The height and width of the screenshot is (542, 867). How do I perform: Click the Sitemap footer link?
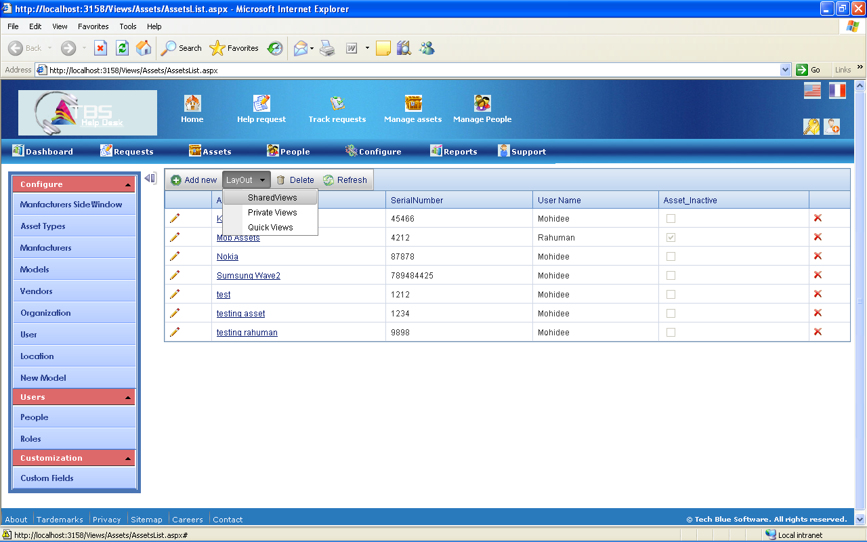coord(146,520)
